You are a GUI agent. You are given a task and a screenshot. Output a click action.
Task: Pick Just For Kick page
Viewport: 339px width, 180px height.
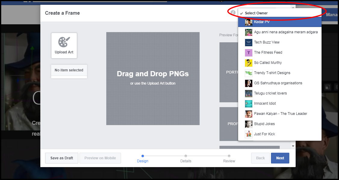(x=280, y=134)
